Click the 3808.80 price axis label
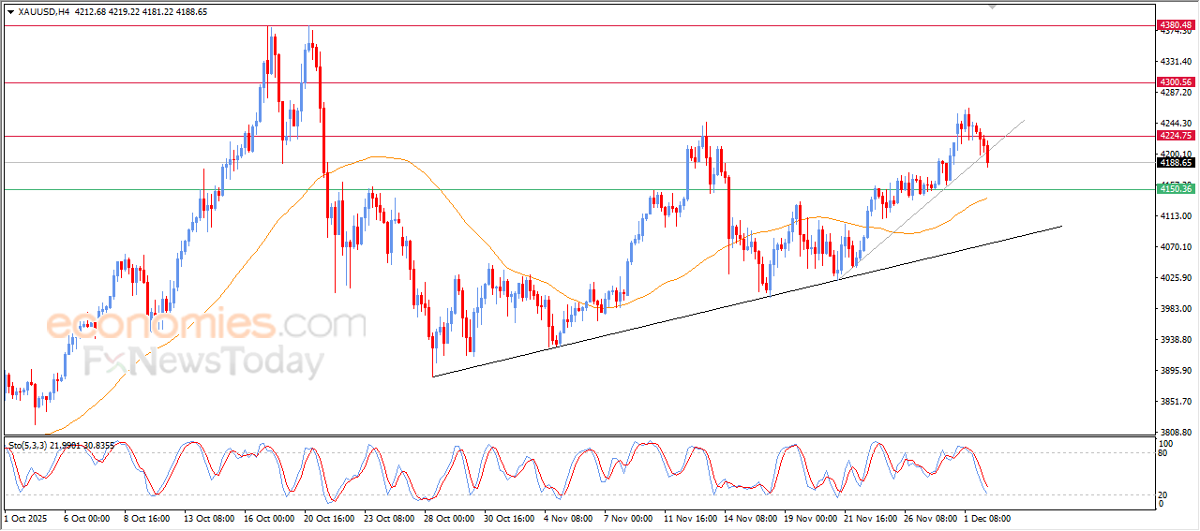Screen dimensions: 1200x531 (1176, 433)
